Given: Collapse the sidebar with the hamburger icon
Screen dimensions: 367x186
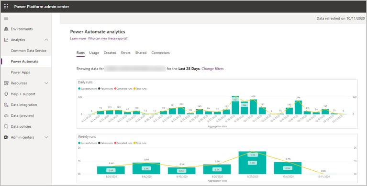Looking at the screenshot, I should point(6,18).
